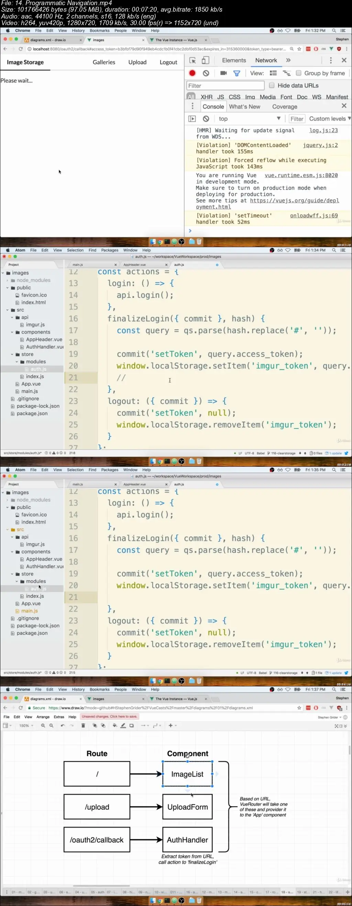The width and height of the screenshot is (352, 906).
Task: Open the vue.runtime.esm.js:8020 source link
Action: tap(301, 176)
